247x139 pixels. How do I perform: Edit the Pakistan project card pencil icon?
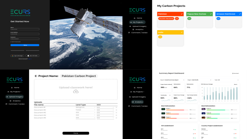[182, 14]
